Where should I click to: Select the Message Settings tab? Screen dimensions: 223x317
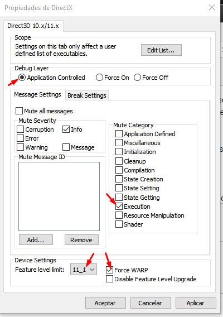[x=37, y=94]
